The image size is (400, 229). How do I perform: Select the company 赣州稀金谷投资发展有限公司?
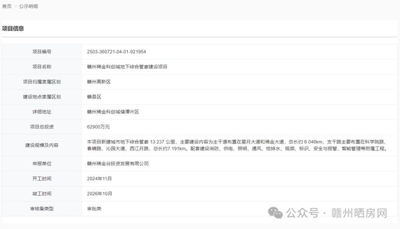118,164
